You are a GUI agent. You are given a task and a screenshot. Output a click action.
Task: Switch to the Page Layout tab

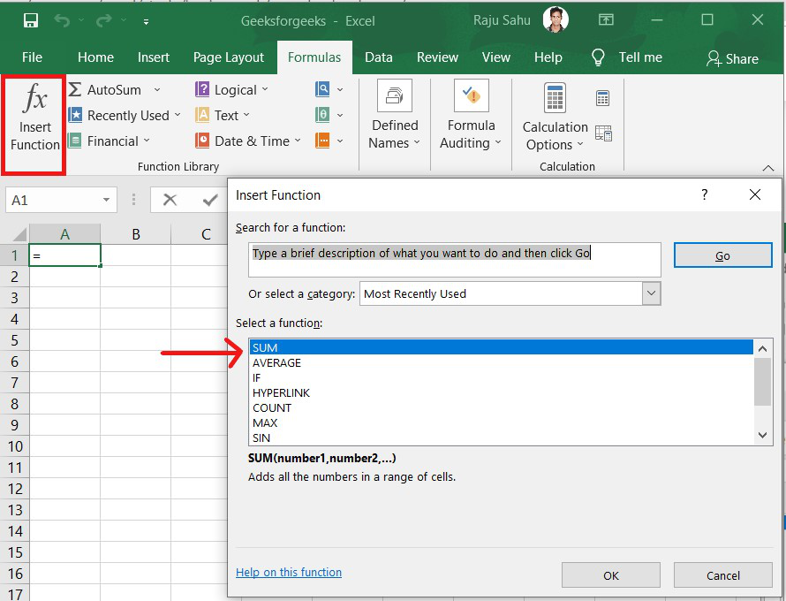click(229, 57)
